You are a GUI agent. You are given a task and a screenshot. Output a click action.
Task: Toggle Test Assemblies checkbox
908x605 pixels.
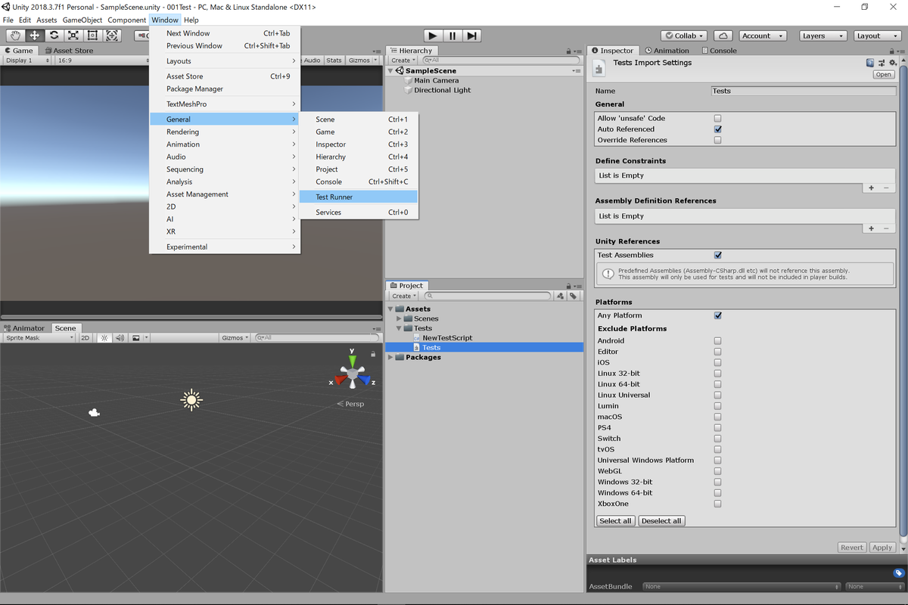point(717,255)
